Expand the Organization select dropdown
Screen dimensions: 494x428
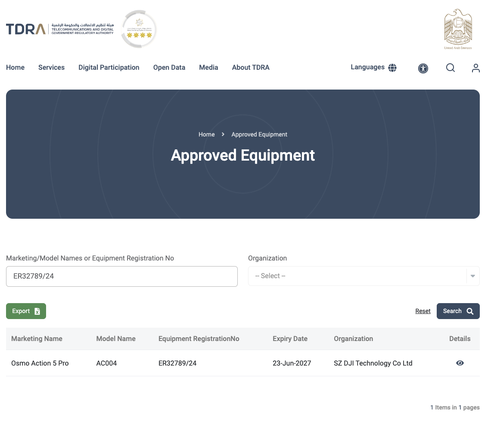tap(364, 276)
